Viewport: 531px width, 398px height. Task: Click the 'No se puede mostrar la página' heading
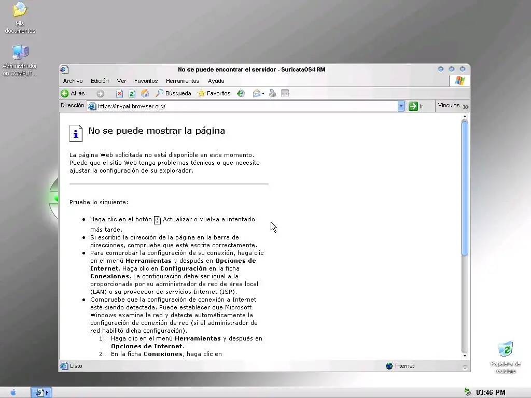tap(157, 131)
